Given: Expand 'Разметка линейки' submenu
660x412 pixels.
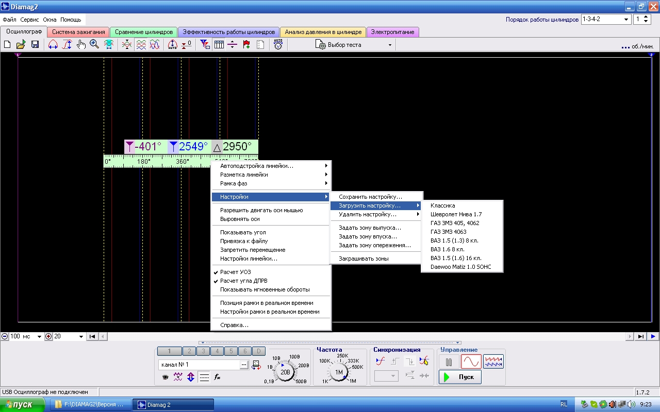Looking at the screenshot, I should click(271, 175).
